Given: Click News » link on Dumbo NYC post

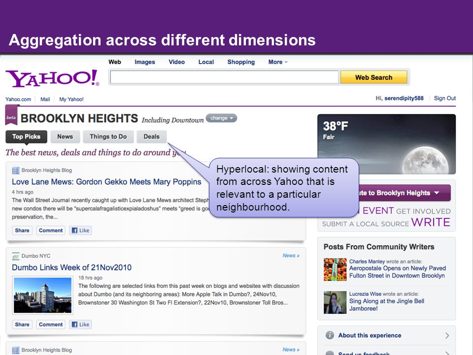Looking at the screenshot, I should tap(291, 255).
